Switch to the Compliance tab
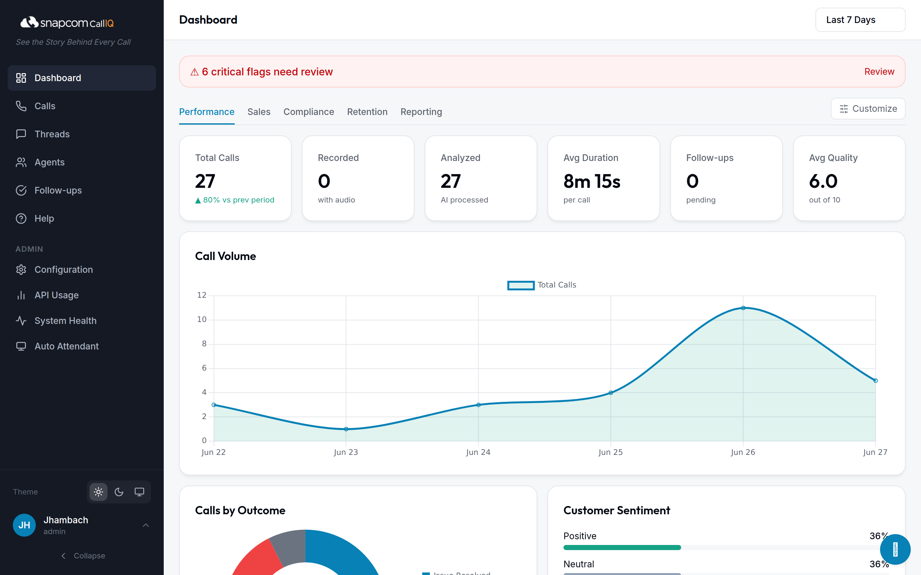921x575 pixels. (309, 112)
